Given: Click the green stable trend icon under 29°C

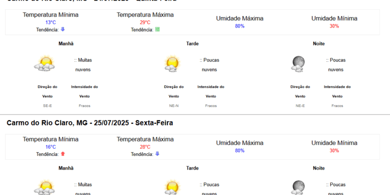Looking at the screenshot, I should (157, 29).
